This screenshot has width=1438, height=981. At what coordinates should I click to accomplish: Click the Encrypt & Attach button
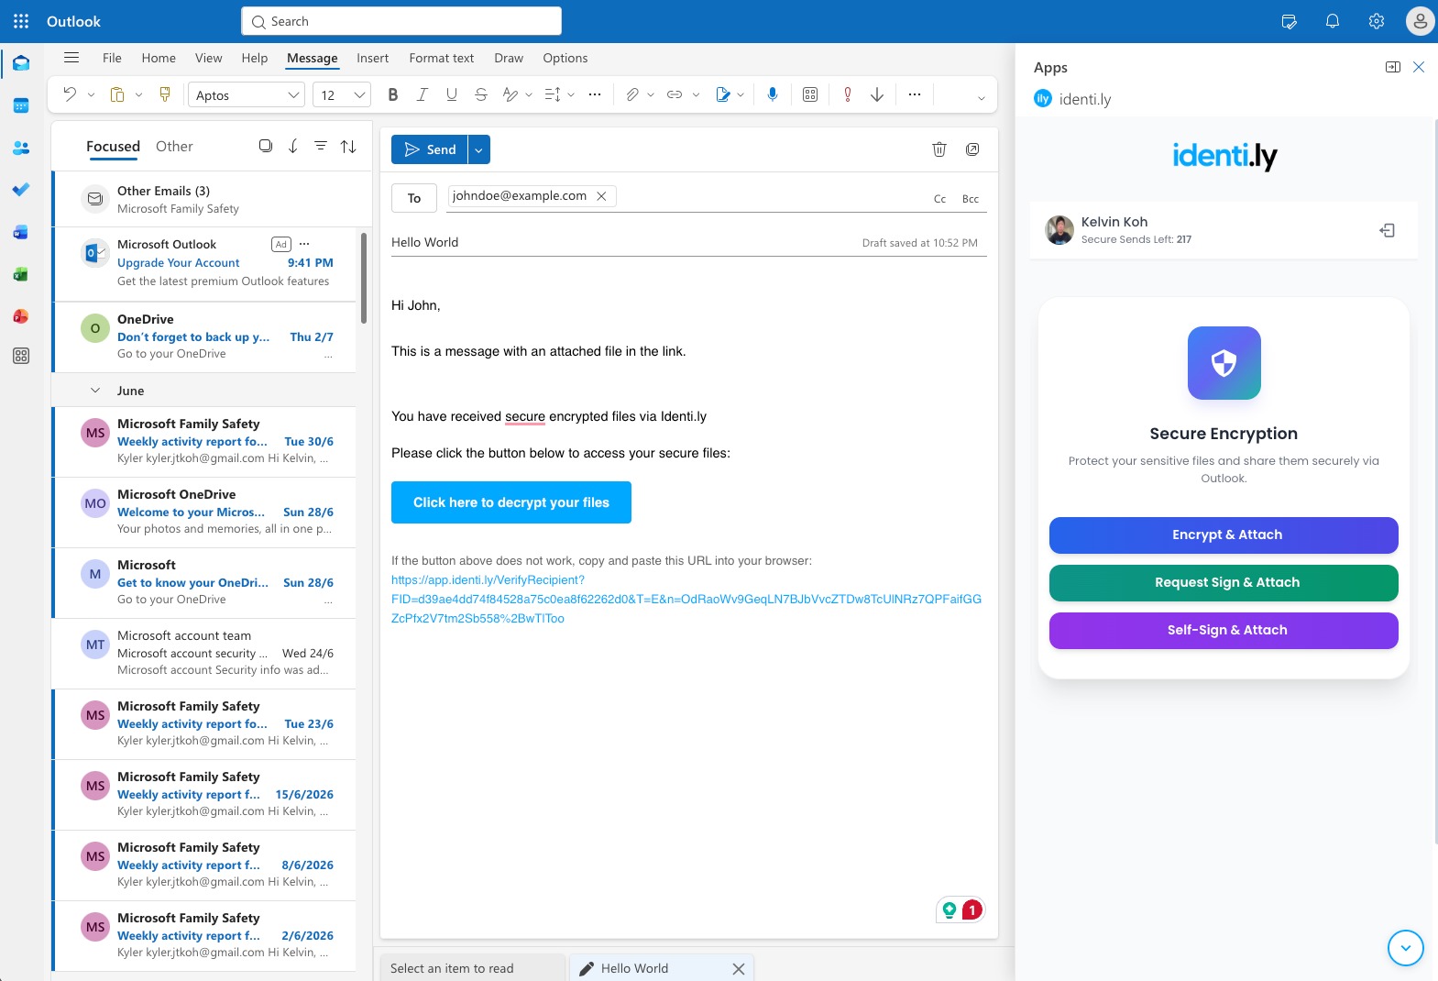coord(1224,535)
